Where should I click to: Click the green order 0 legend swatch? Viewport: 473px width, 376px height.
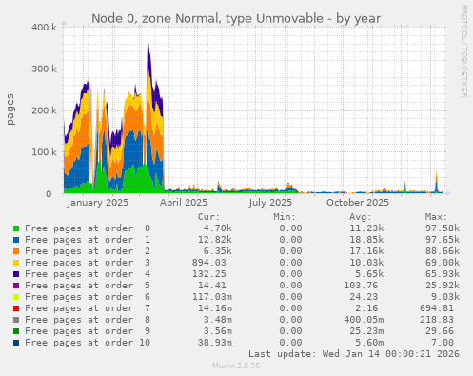coord(16,228)
